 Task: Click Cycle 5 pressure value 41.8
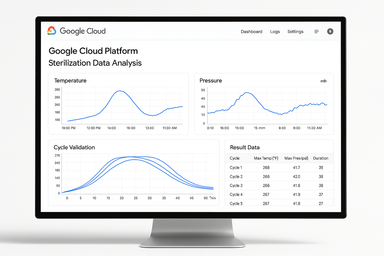(296, 203)
